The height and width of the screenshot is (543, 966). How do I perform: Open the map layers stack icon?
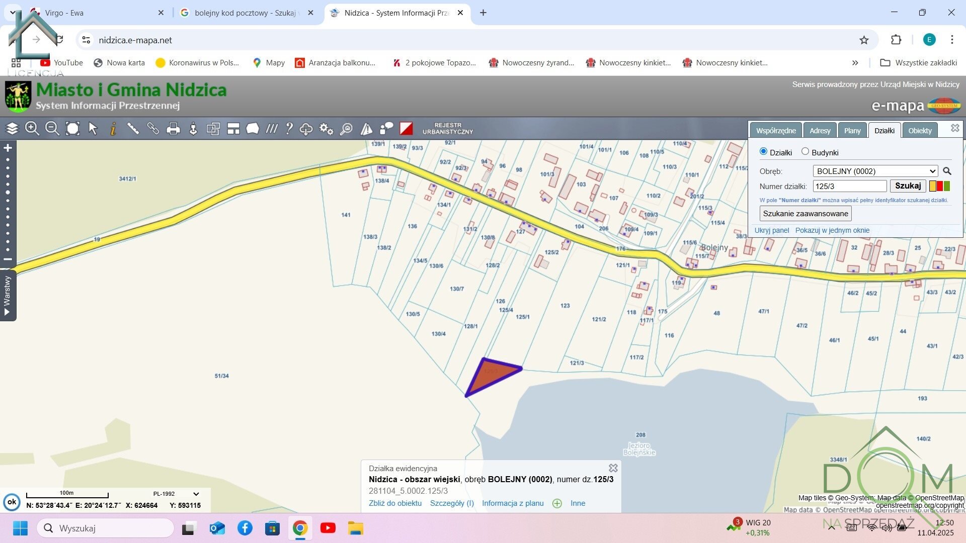[x=12, y=129]
